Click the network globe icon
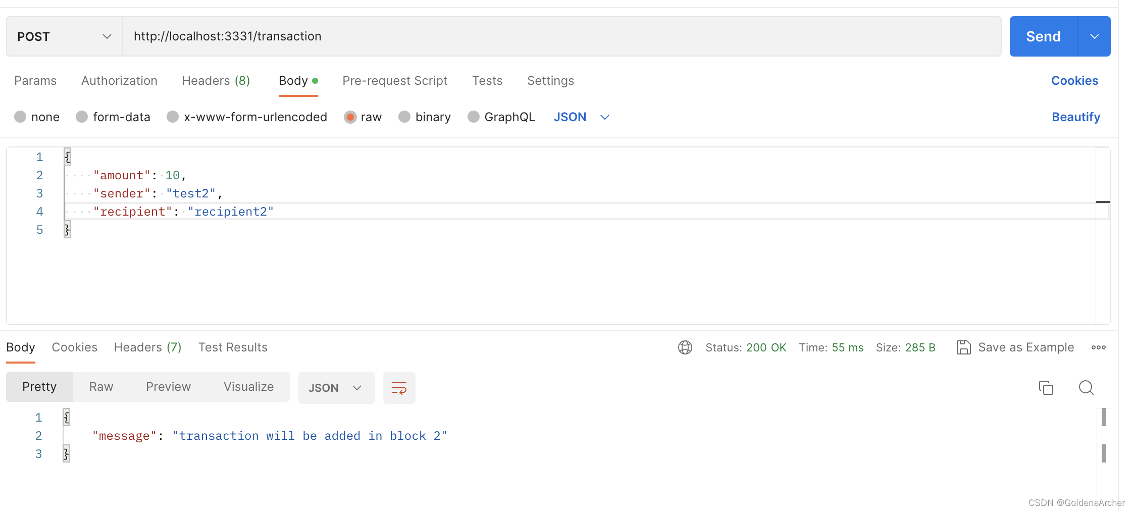 (685, 347)
